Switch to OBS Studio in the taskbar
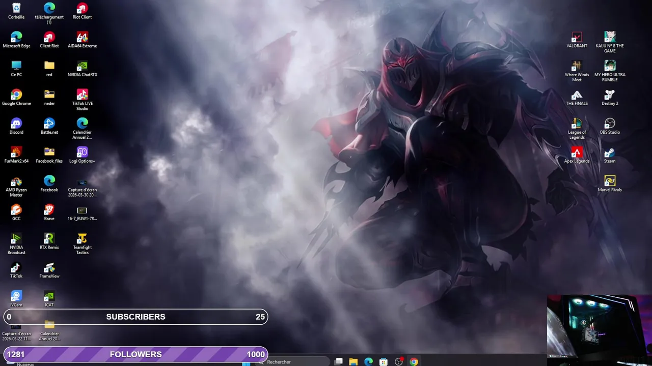 399,362
